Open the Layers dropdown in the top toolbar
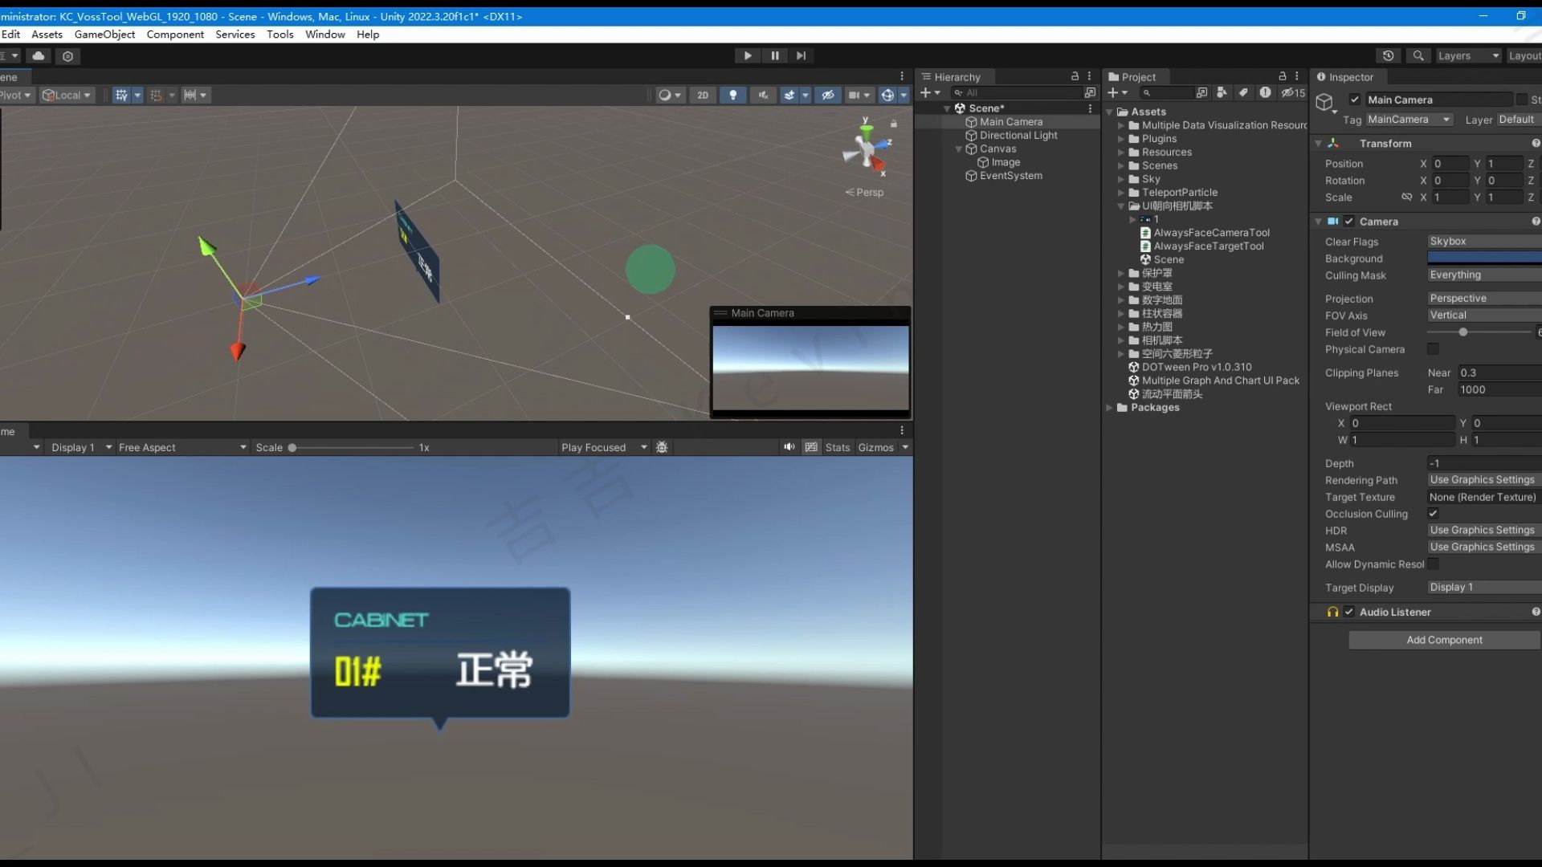 click(x=1467, y=55)
